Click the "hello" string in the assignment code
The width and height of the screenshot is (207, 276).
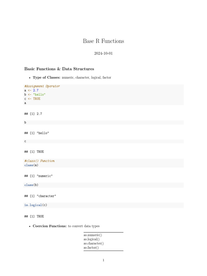(x=39, y=95)
